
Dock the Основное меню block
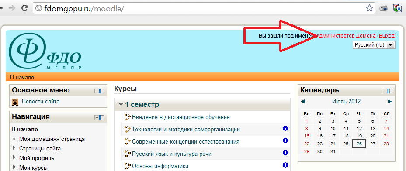tap(101, 91)
